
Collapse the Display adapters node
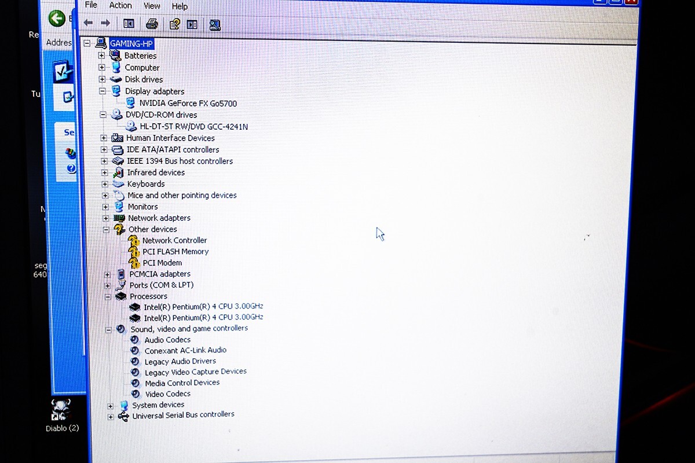[x=103, y=91]
